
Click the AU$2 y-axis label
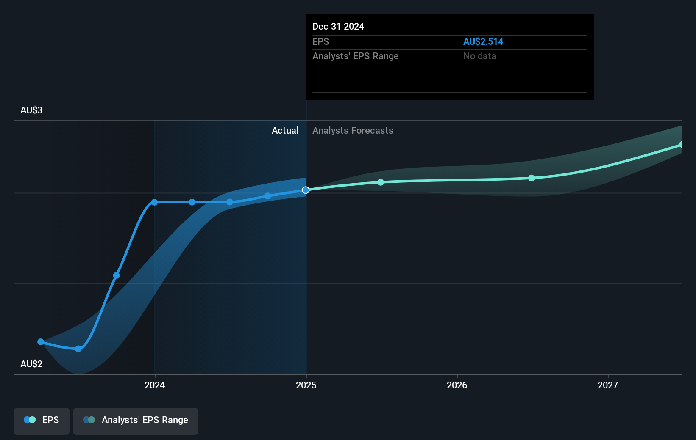coord(31,364)
